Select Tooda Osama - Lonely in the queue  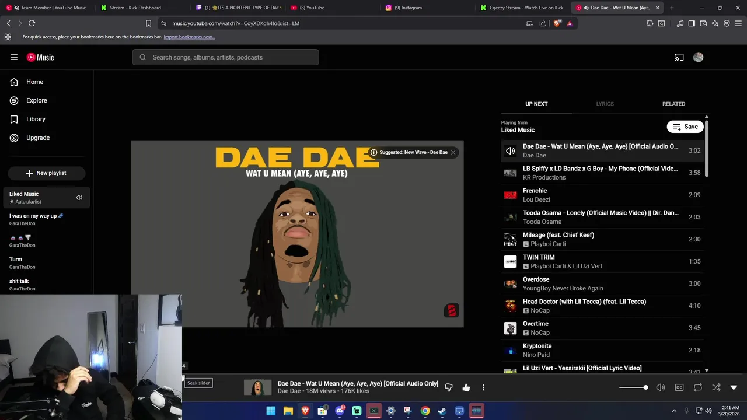point(602,217)
